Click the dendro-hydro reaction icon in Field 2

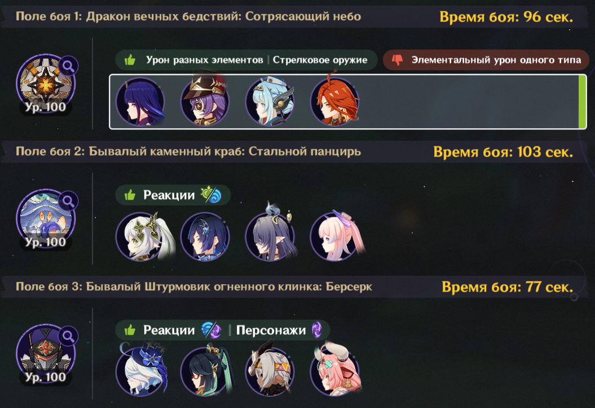(211, 195)
